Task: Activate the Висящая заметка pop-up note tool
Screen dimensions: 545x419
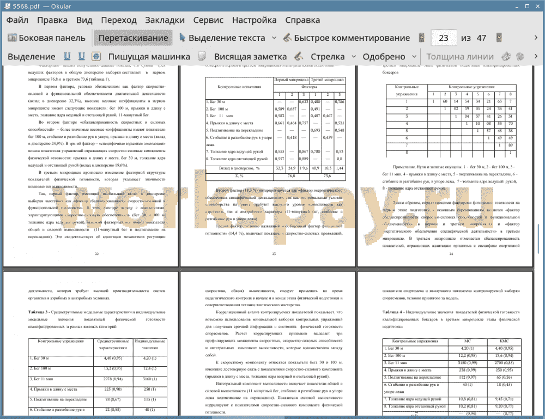Action: pos(250,57)
